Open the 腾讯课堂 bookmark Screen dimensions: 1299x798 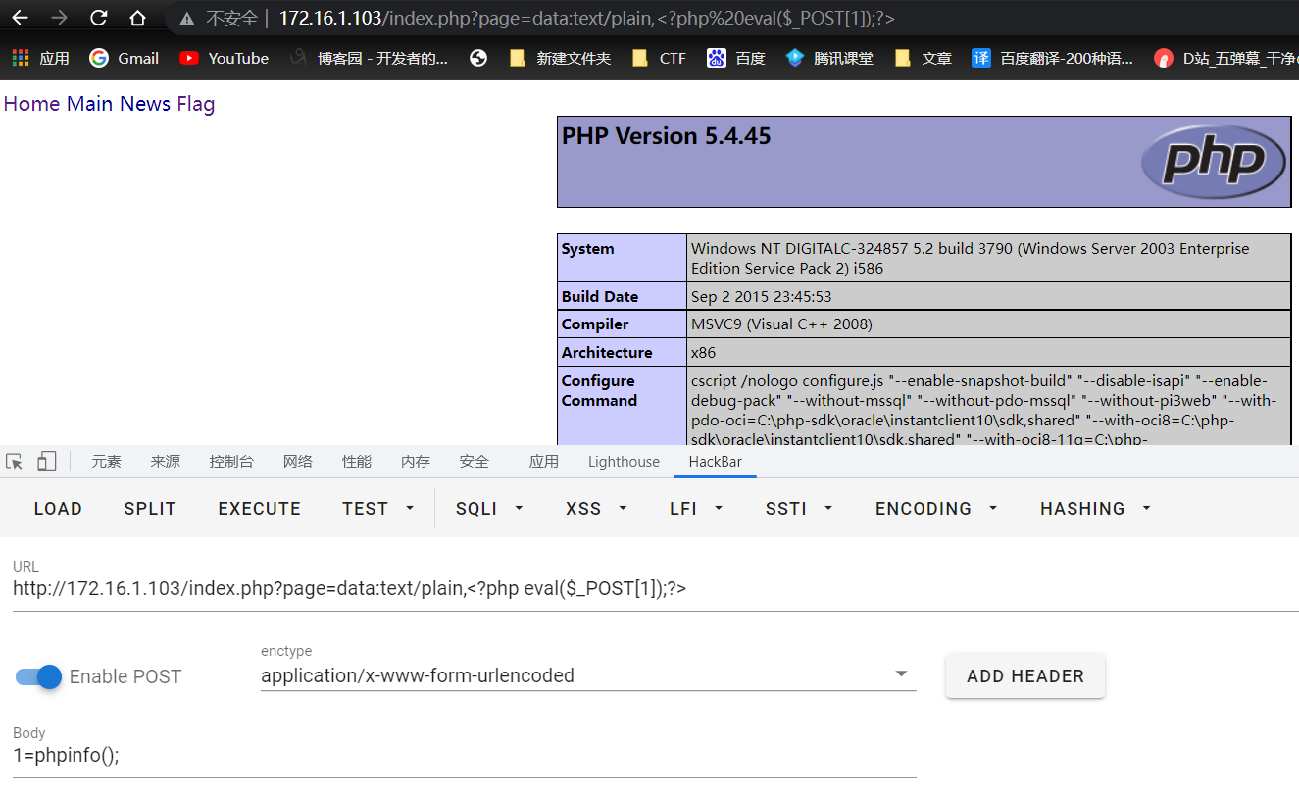829,58
